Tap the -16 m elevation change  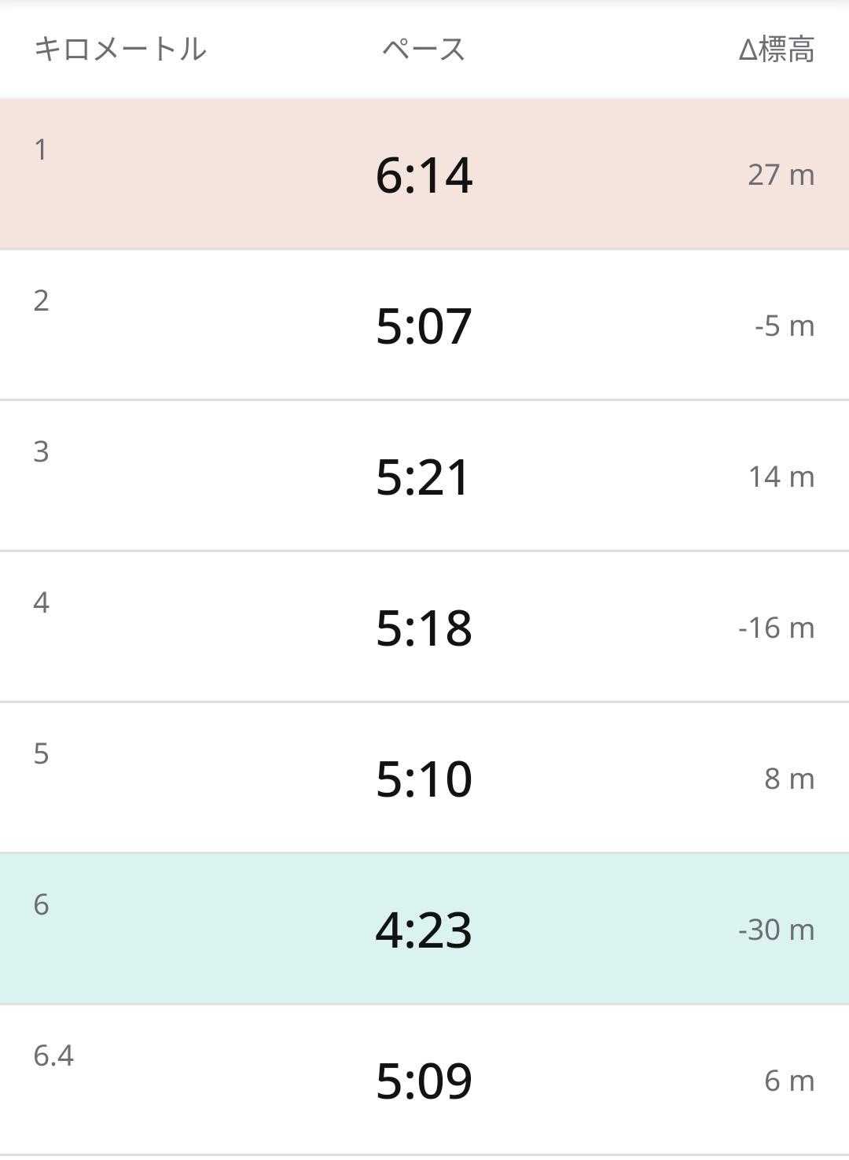(x=776, y=628)
